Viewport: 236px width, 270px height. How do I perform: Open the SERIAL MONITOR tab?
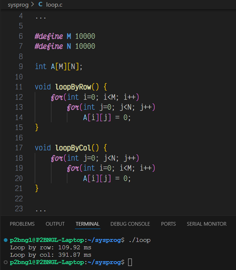coord(207,224)
